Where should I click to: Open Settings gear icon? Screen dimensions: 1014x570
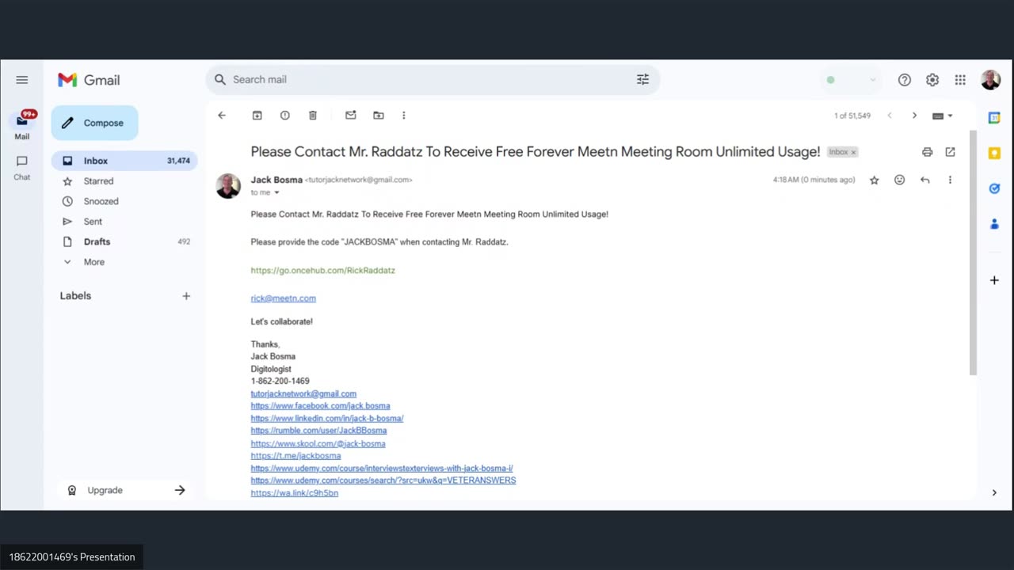pyautogui.click(x=932, y=80)
